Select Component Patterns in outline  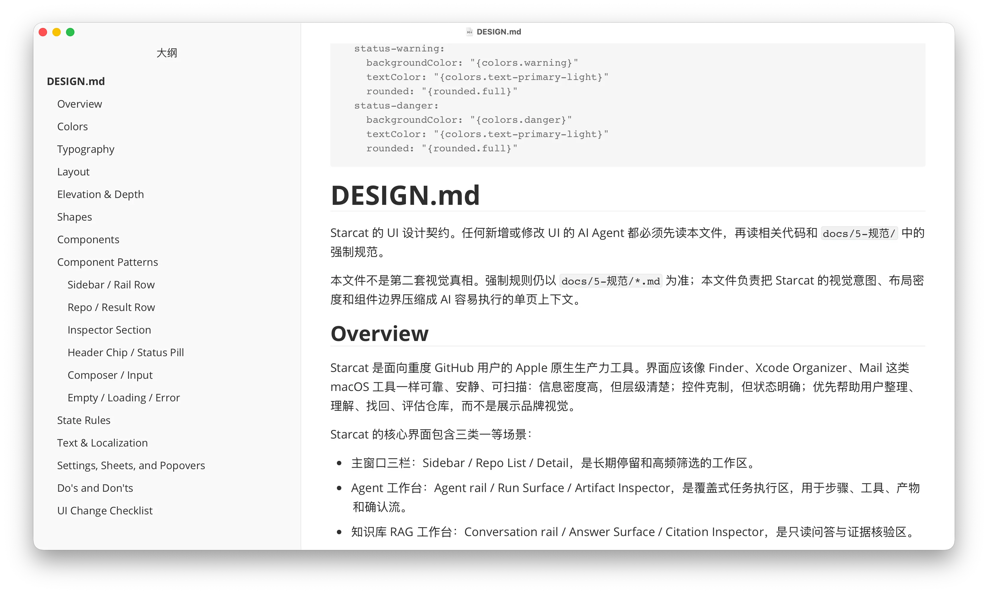tap(107, 262)
